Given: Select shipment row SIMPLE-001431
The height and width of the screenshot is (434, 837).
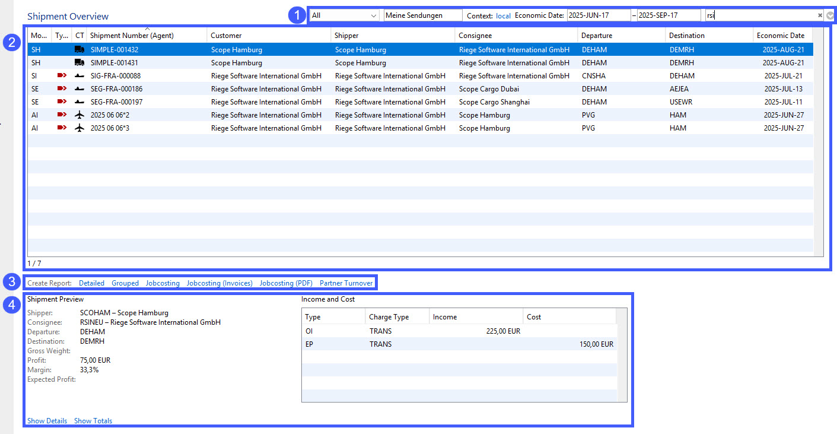Looking at the screenshot, I should click(420, 63).
